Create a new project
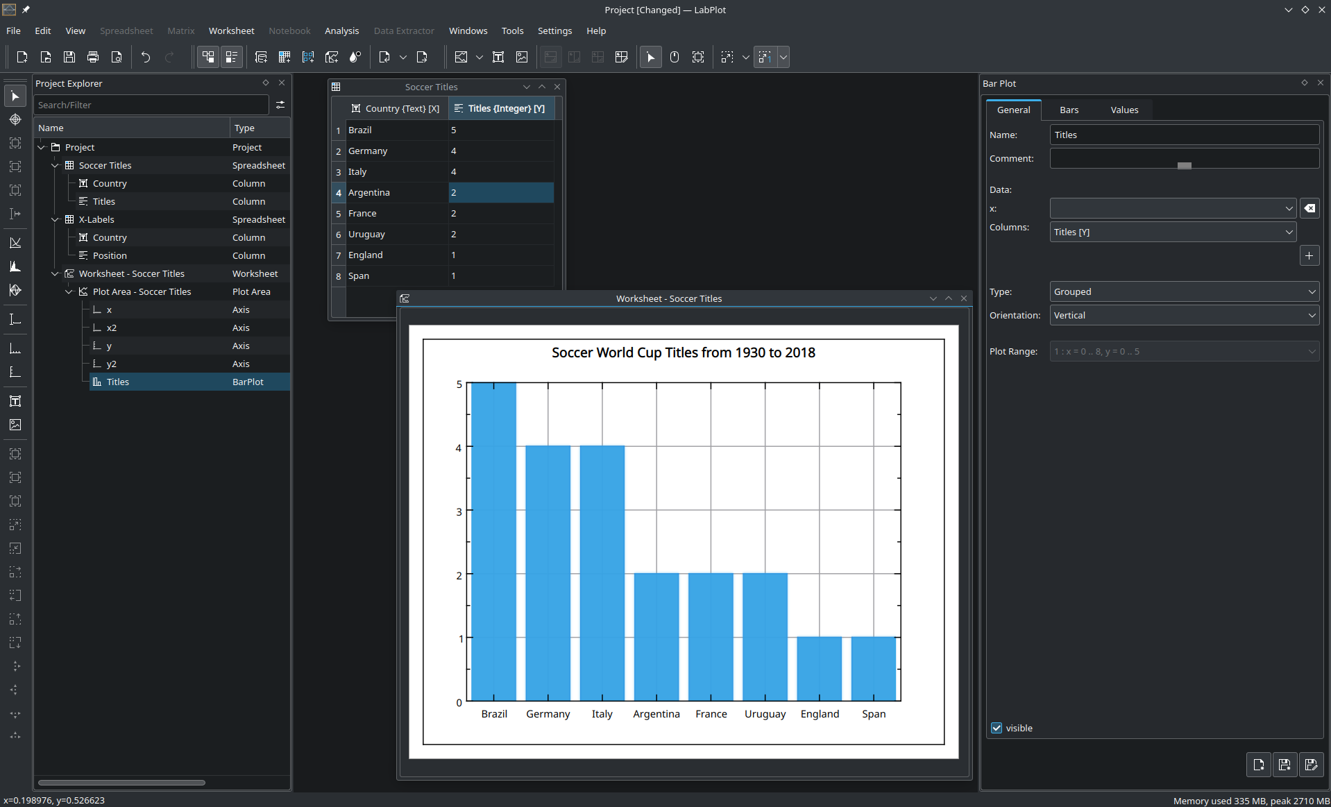1331x807 pixels. [22, 57]
